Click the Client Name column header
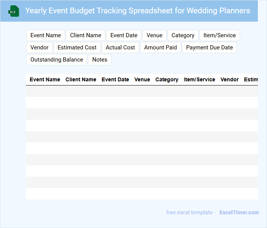The width and height of the screenshot is (267, 228). point(81,79)
